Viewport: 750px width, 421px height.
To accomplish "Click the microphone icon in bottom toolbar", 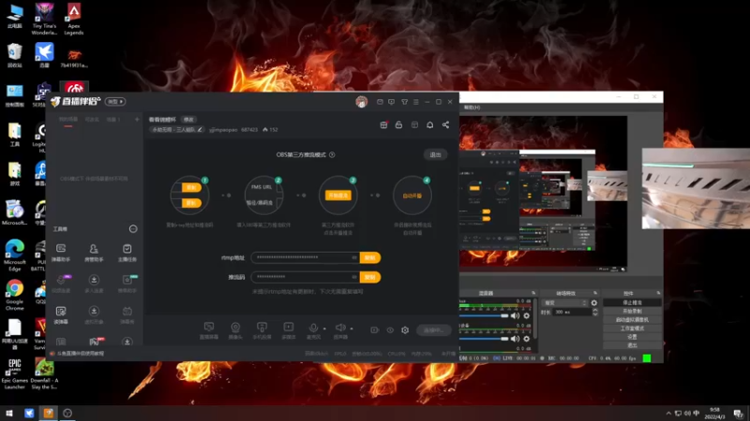I will (313, 328).
